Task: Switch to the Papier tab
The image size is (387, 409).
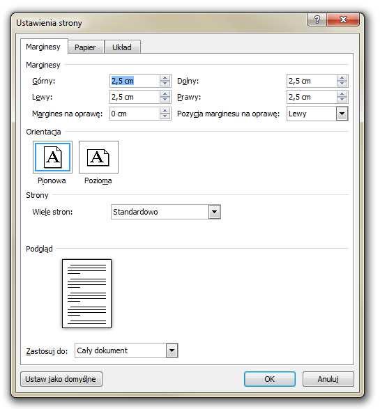Action: point(85,47)
